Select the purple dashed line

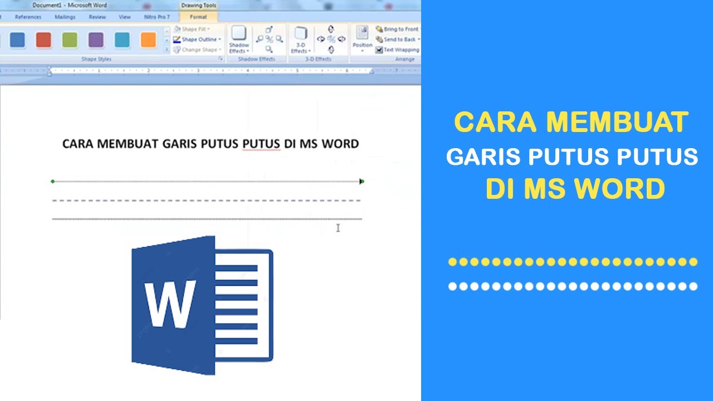click(x=207, y=200)
